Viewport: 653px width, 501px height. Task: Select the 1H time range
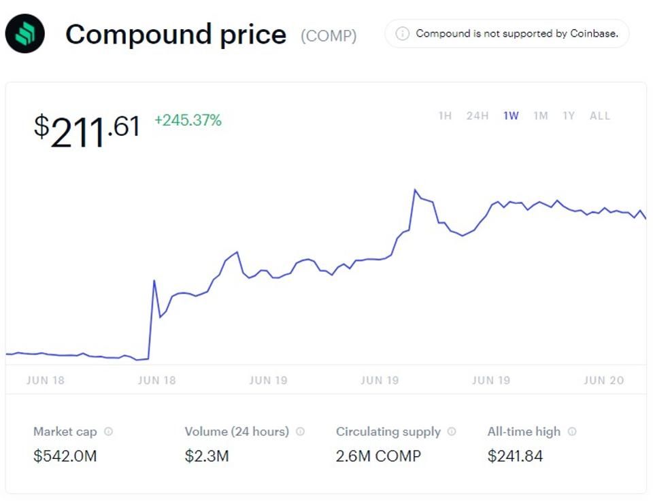(445, 116)
